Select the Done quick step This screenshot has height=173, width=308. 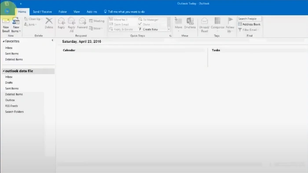click(144, 24)
